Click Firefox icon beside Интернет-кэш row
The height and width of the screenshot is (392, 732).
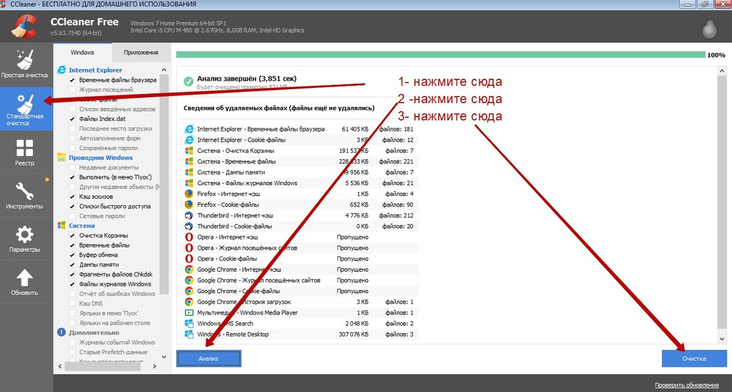tap(188, 194)
